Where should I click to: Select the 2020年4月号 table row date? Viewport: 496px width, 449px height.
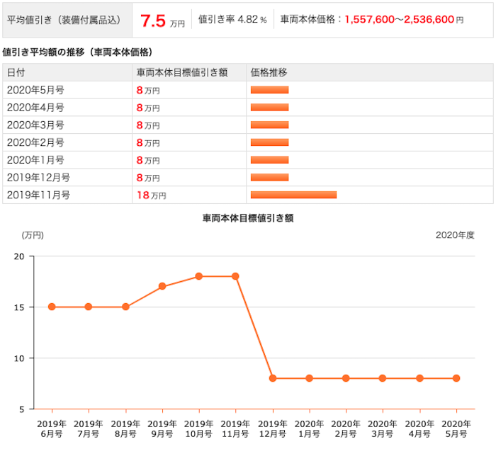[35, 108]
